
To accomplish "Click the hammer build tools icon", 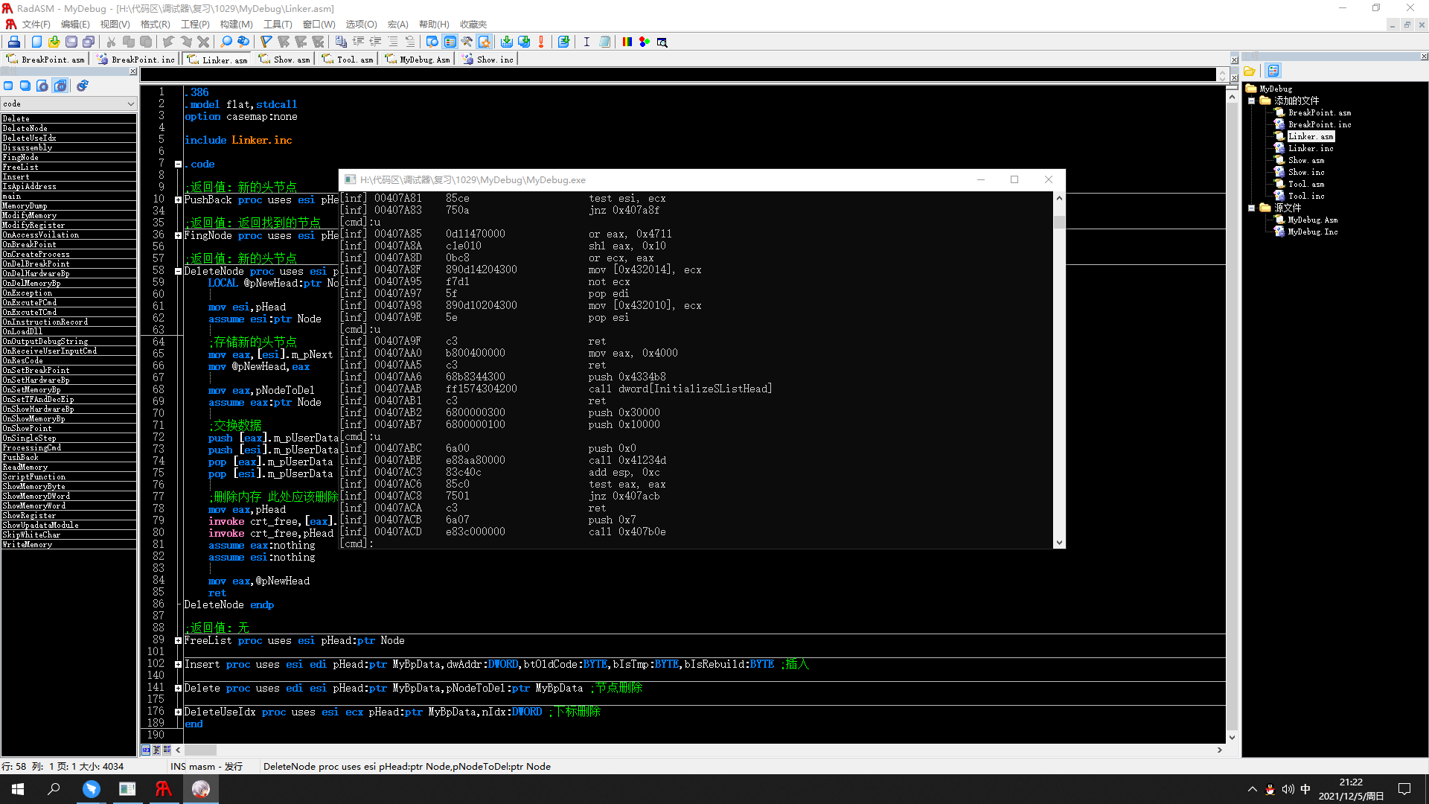I will [x=467, y=42].
